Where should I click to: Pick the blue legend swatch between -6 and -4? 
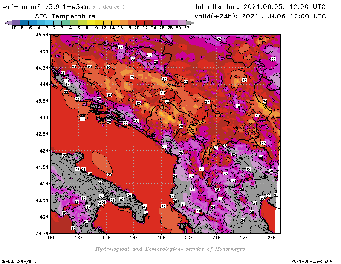pyautogui.click(x=33, y=23)
